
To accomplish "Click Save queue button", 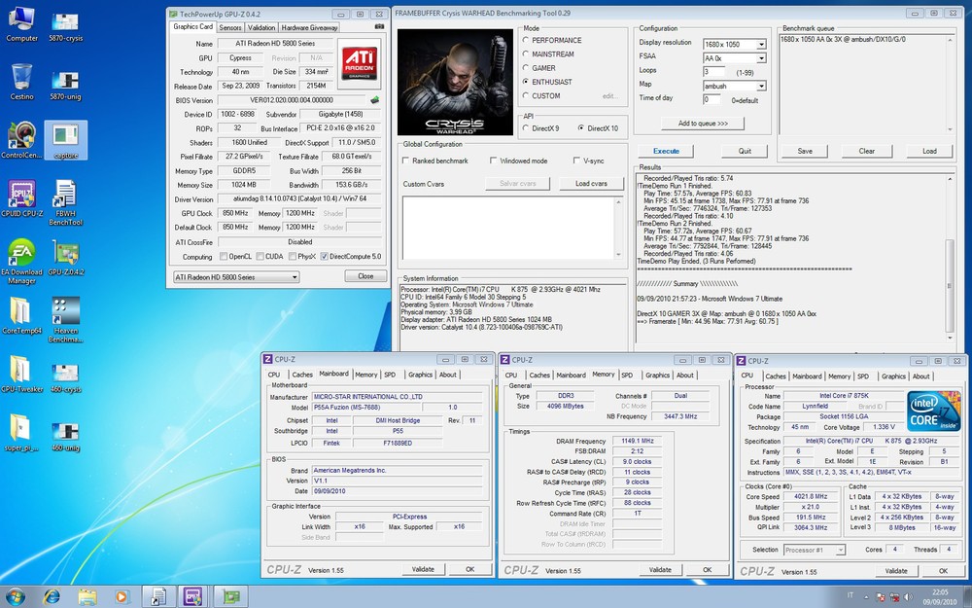I will coord(805,151).
